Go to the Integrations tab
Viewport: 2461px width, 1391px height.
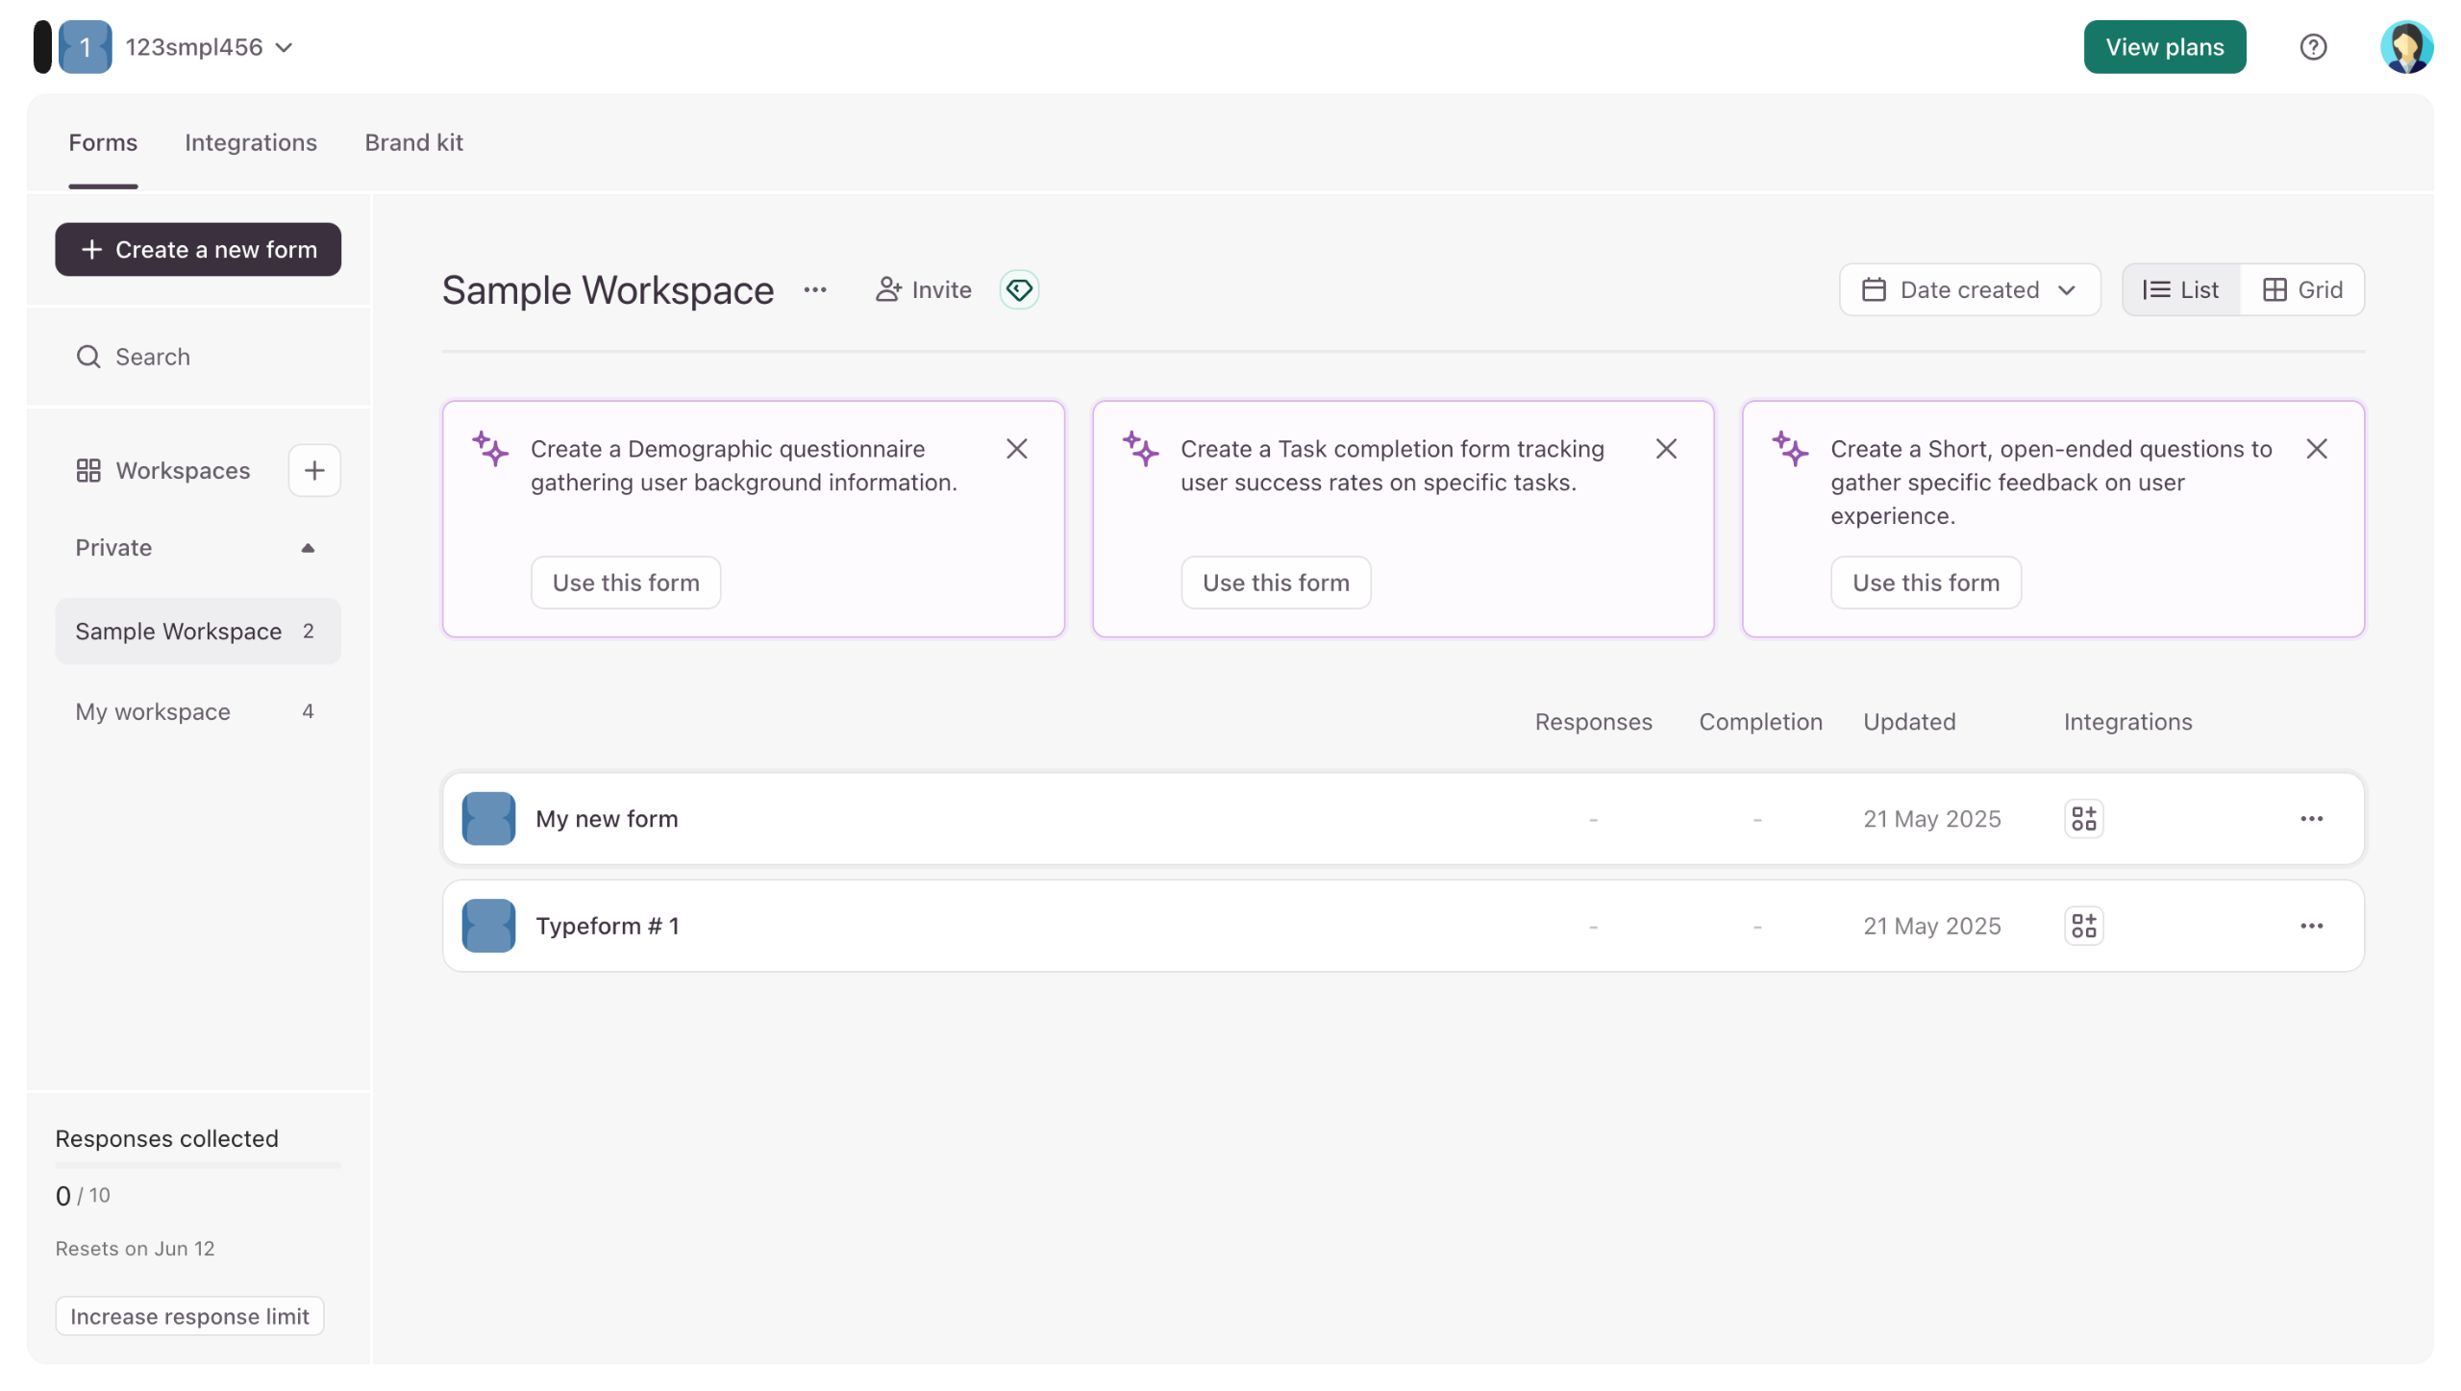[251, 142]
